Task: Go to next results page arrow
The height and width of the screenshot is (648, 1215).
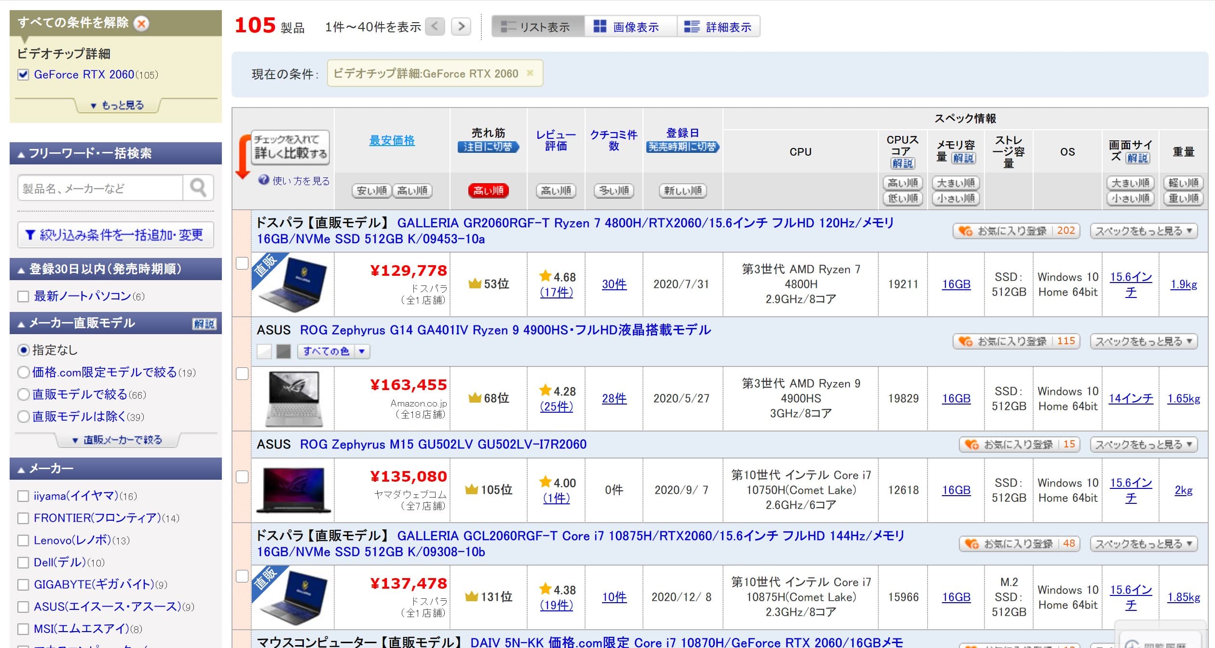Action: pyautogui.click(x=461, y=26)
